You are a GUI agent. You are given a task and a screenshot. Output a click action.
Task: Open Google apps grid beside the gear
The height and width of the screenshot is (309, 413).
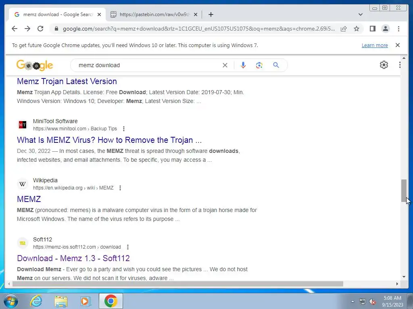click(400, 65)
